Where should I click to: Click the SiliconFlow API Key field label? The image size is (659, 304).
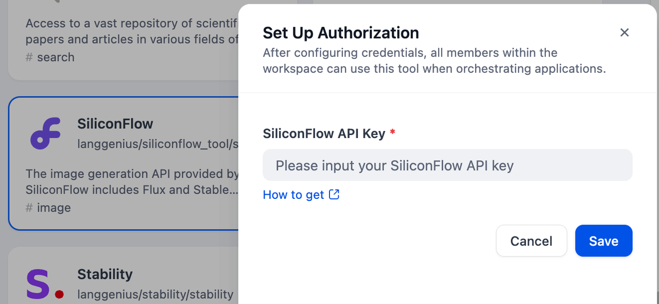(324, 133)
